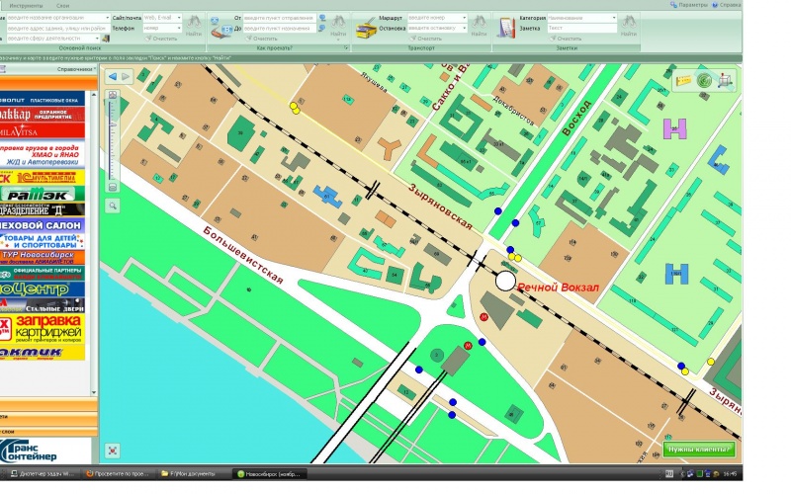Click the bus icon in Транспорт section
This screenshot has width=791, height=494.
[366, 29]
